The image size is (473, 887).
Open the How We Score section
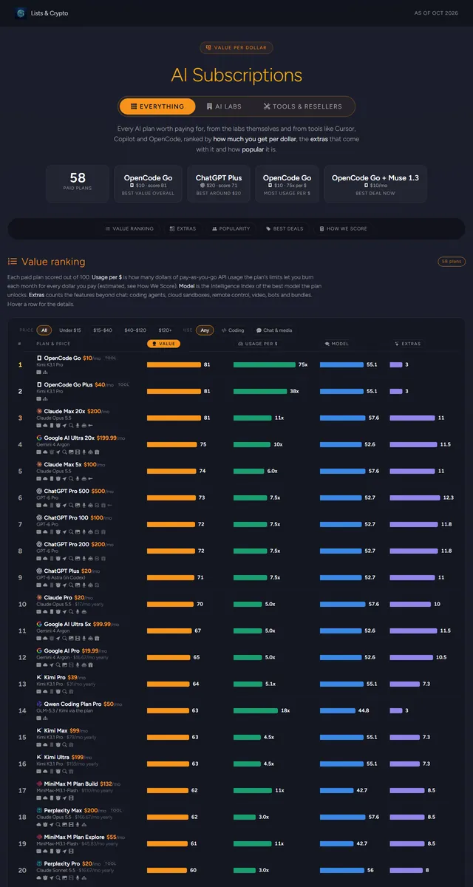(343, 228)
